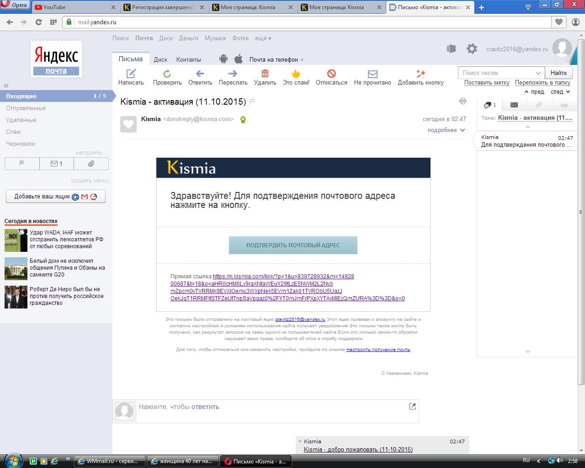
Task: Close the Почта на телефон promo
Action: [302, 60]
